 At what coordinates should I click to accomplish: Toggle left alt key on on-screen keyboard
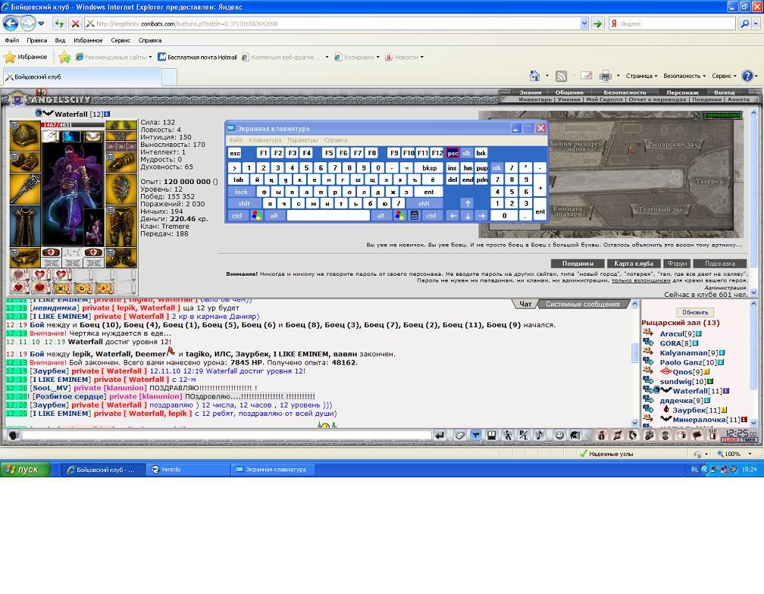click(274, 215)
